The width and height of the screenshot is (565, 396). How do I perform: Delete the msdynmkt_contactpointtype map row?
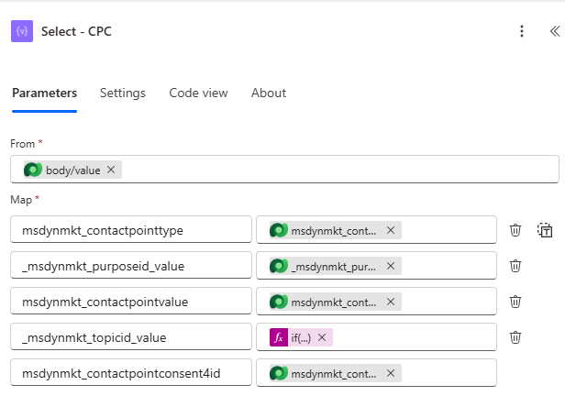click(515, 230)
